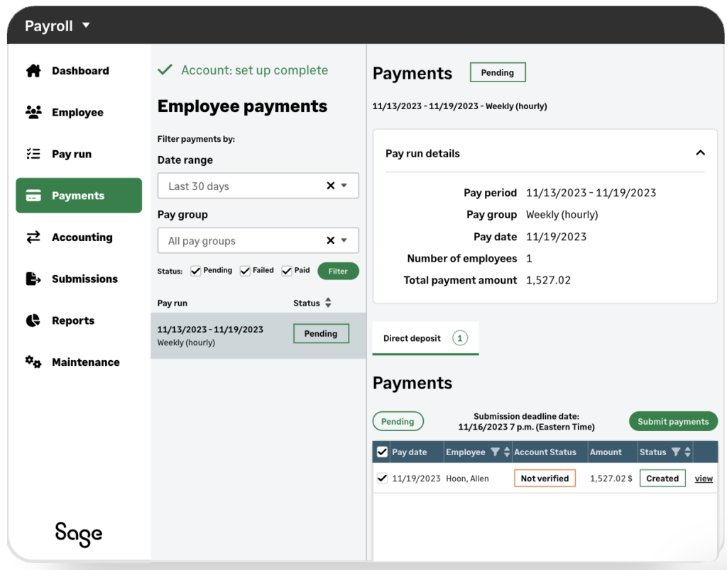
Task: Uncheck the Hoon, Allen row checkbox
Action: (x=382, y=479)
